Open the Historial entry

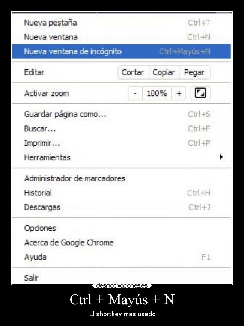(x=37, y=193)
